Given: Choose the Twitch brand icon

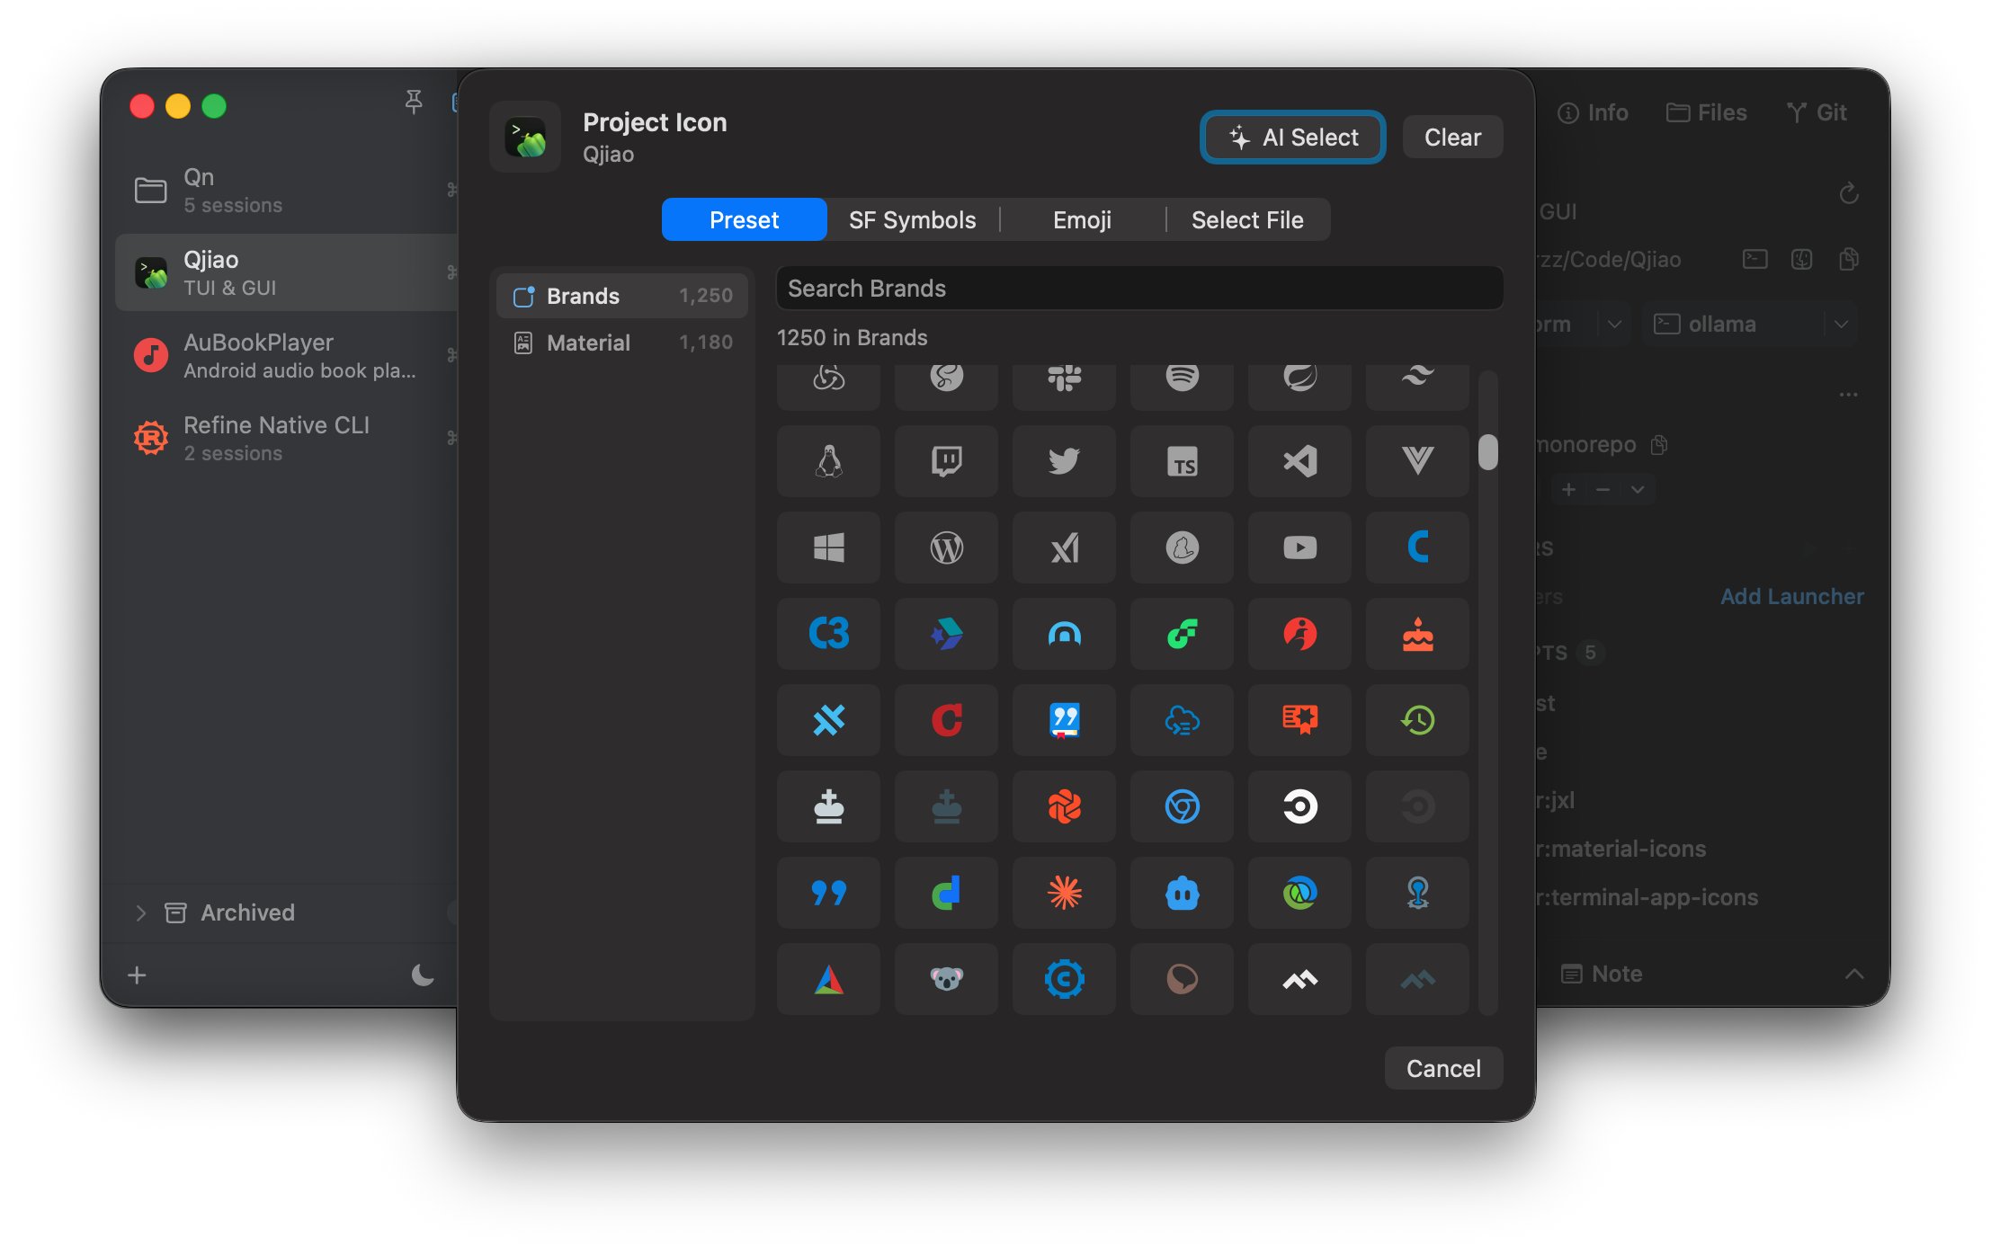Looking at the screenshot, I should [946, 461].
